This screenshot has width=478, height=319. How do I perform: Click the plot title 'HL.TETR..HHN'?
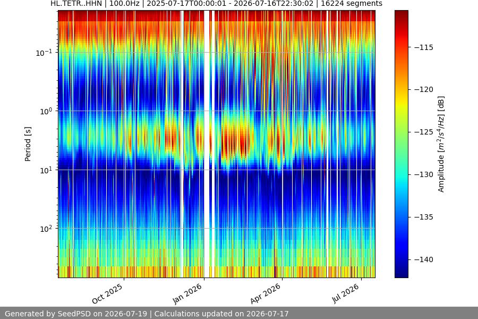(x=76, y=4)
